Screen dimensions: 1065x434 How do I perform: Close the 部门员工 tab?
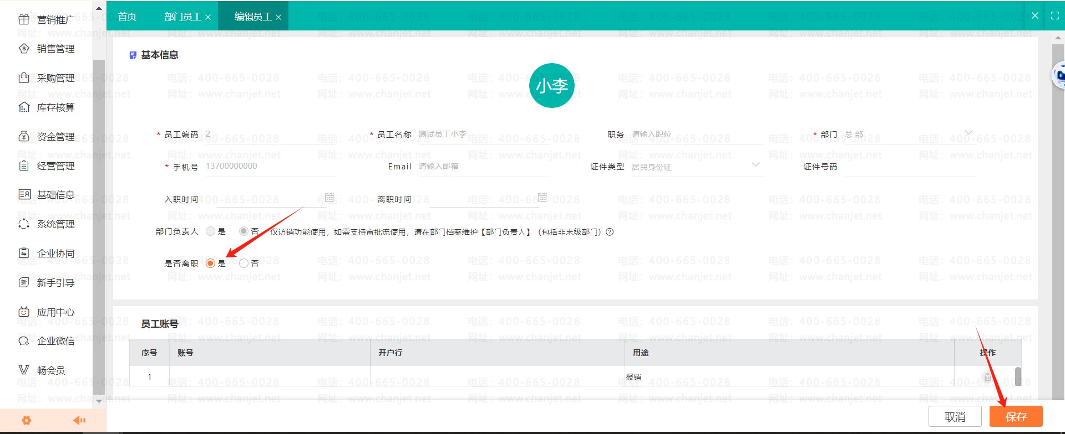point(208,17)
